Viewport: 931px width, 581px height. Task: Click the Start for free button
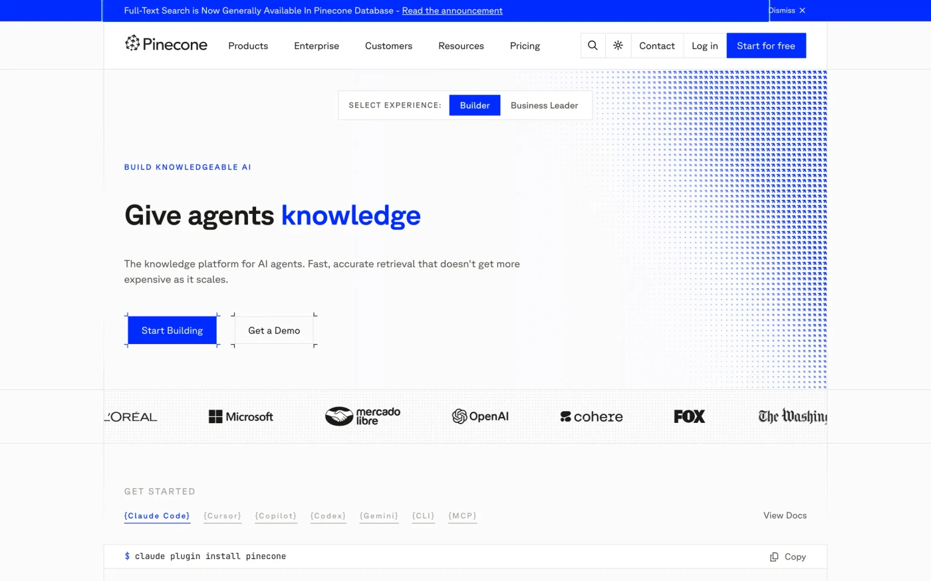click(766, 45)
